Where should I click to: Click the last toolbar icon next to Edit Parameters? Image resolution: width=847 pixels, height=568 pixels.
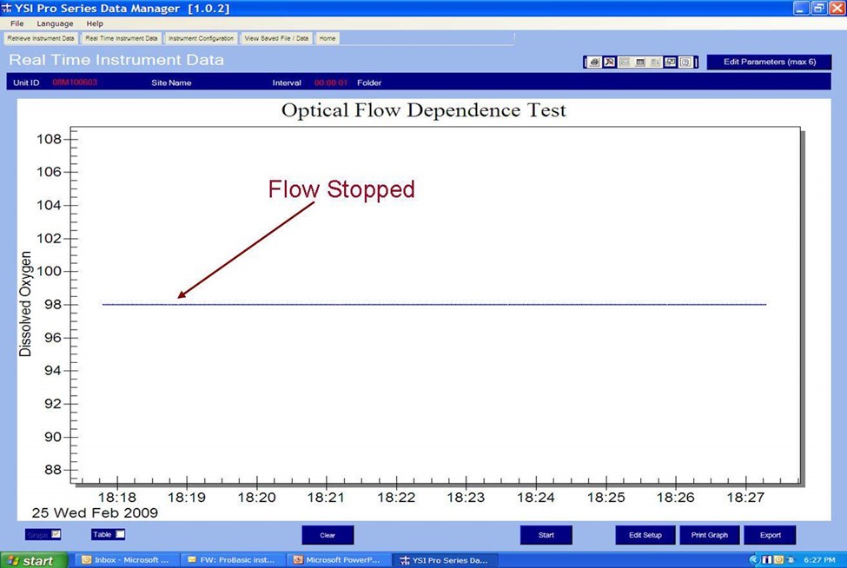tap(685, 63)
